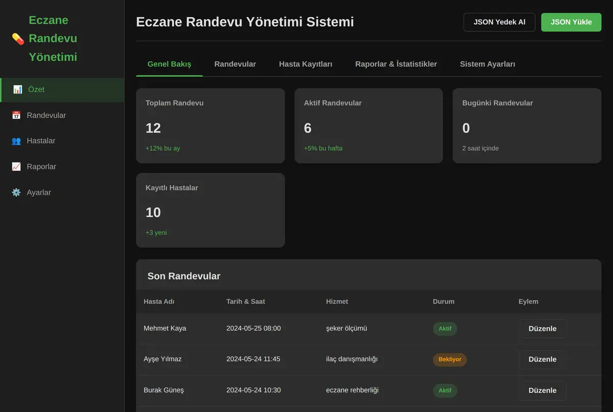Click the Eczane Randevu Yönetimi Sistemi title
Image resolution: width=613 pixels, height=412 pixels.
pyautogui.click(x=245, y=22)
